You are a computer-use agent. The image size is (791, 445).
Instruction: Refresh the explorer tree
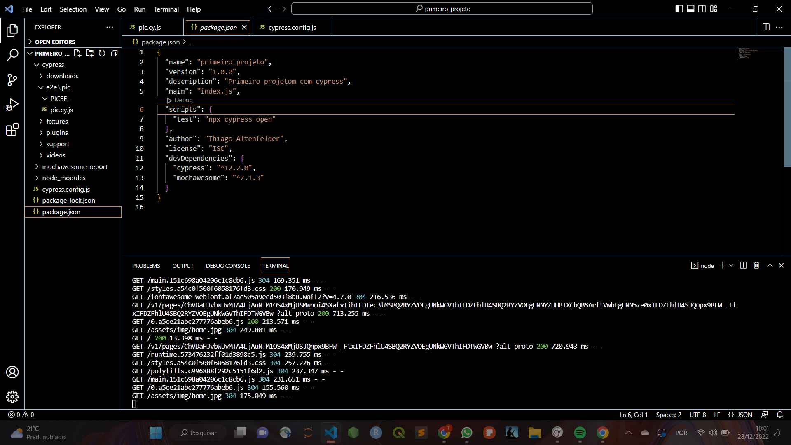102,53
